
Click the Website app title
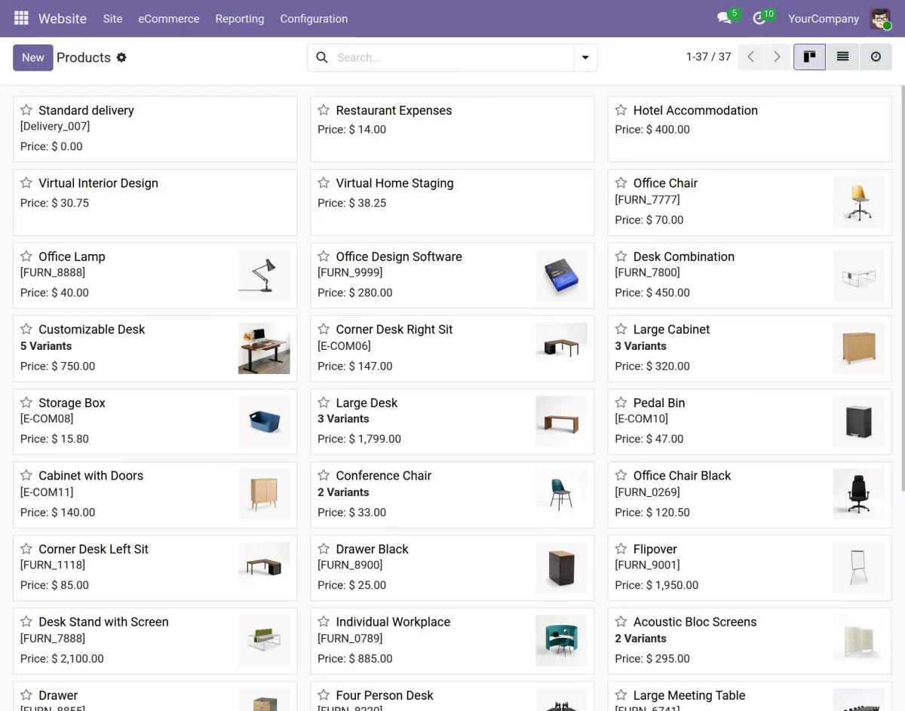tap(63, 19)
